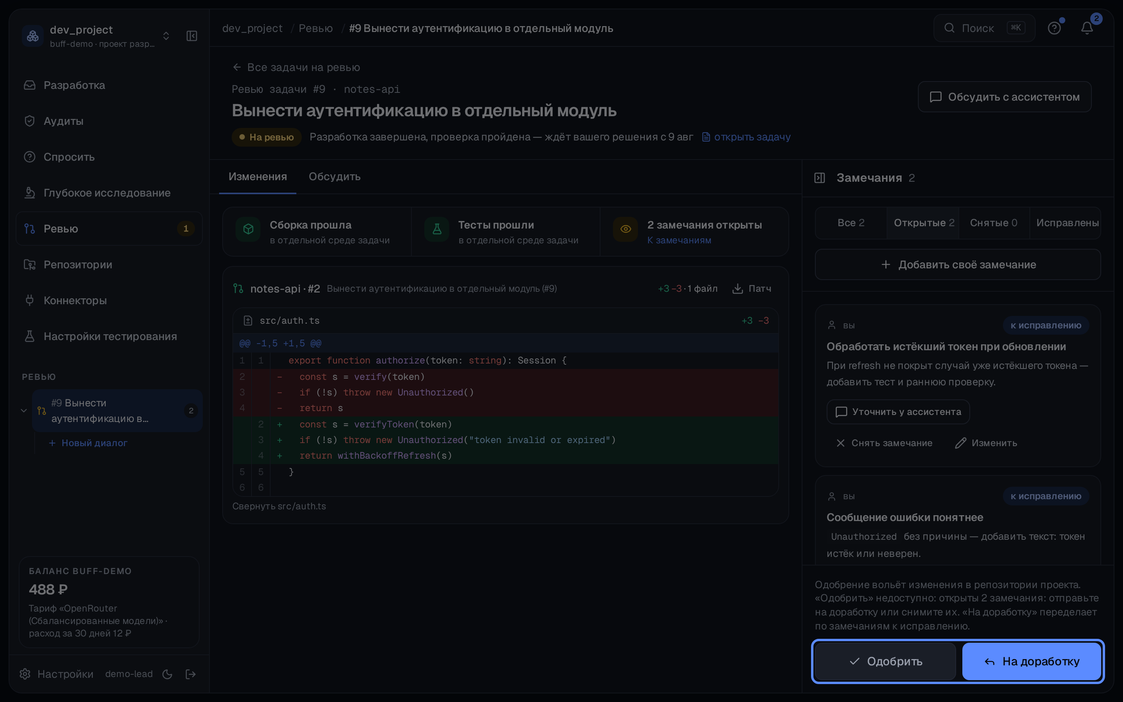This screenshot has height=702, width=1123.
Task: Switch to the Обсудить tab
Action: 335,176
